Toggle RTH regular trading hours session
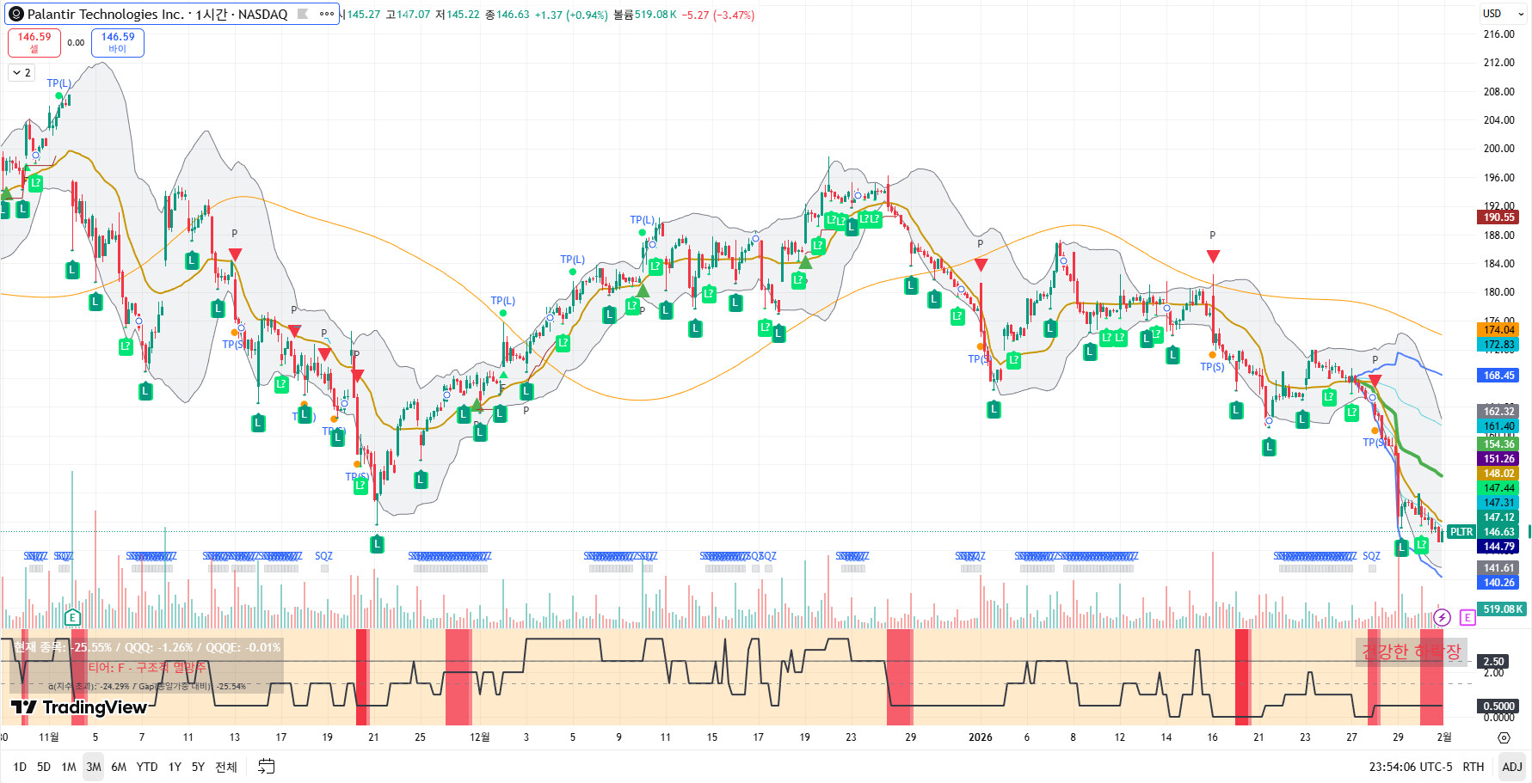The width and height of the screenshot is (1532, 783). tap(1474, 767)
